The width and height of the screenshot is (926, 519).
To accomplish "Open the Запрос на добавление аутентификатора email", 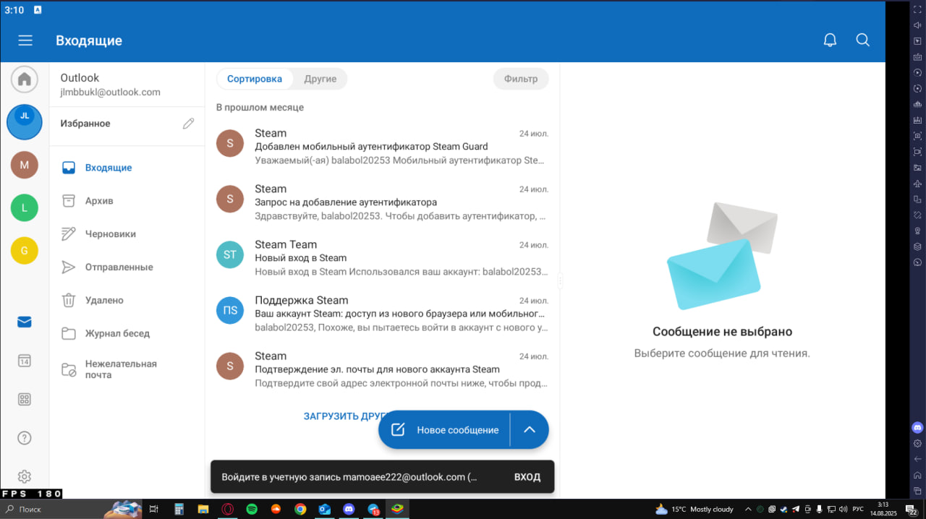I will click(382, 202).
